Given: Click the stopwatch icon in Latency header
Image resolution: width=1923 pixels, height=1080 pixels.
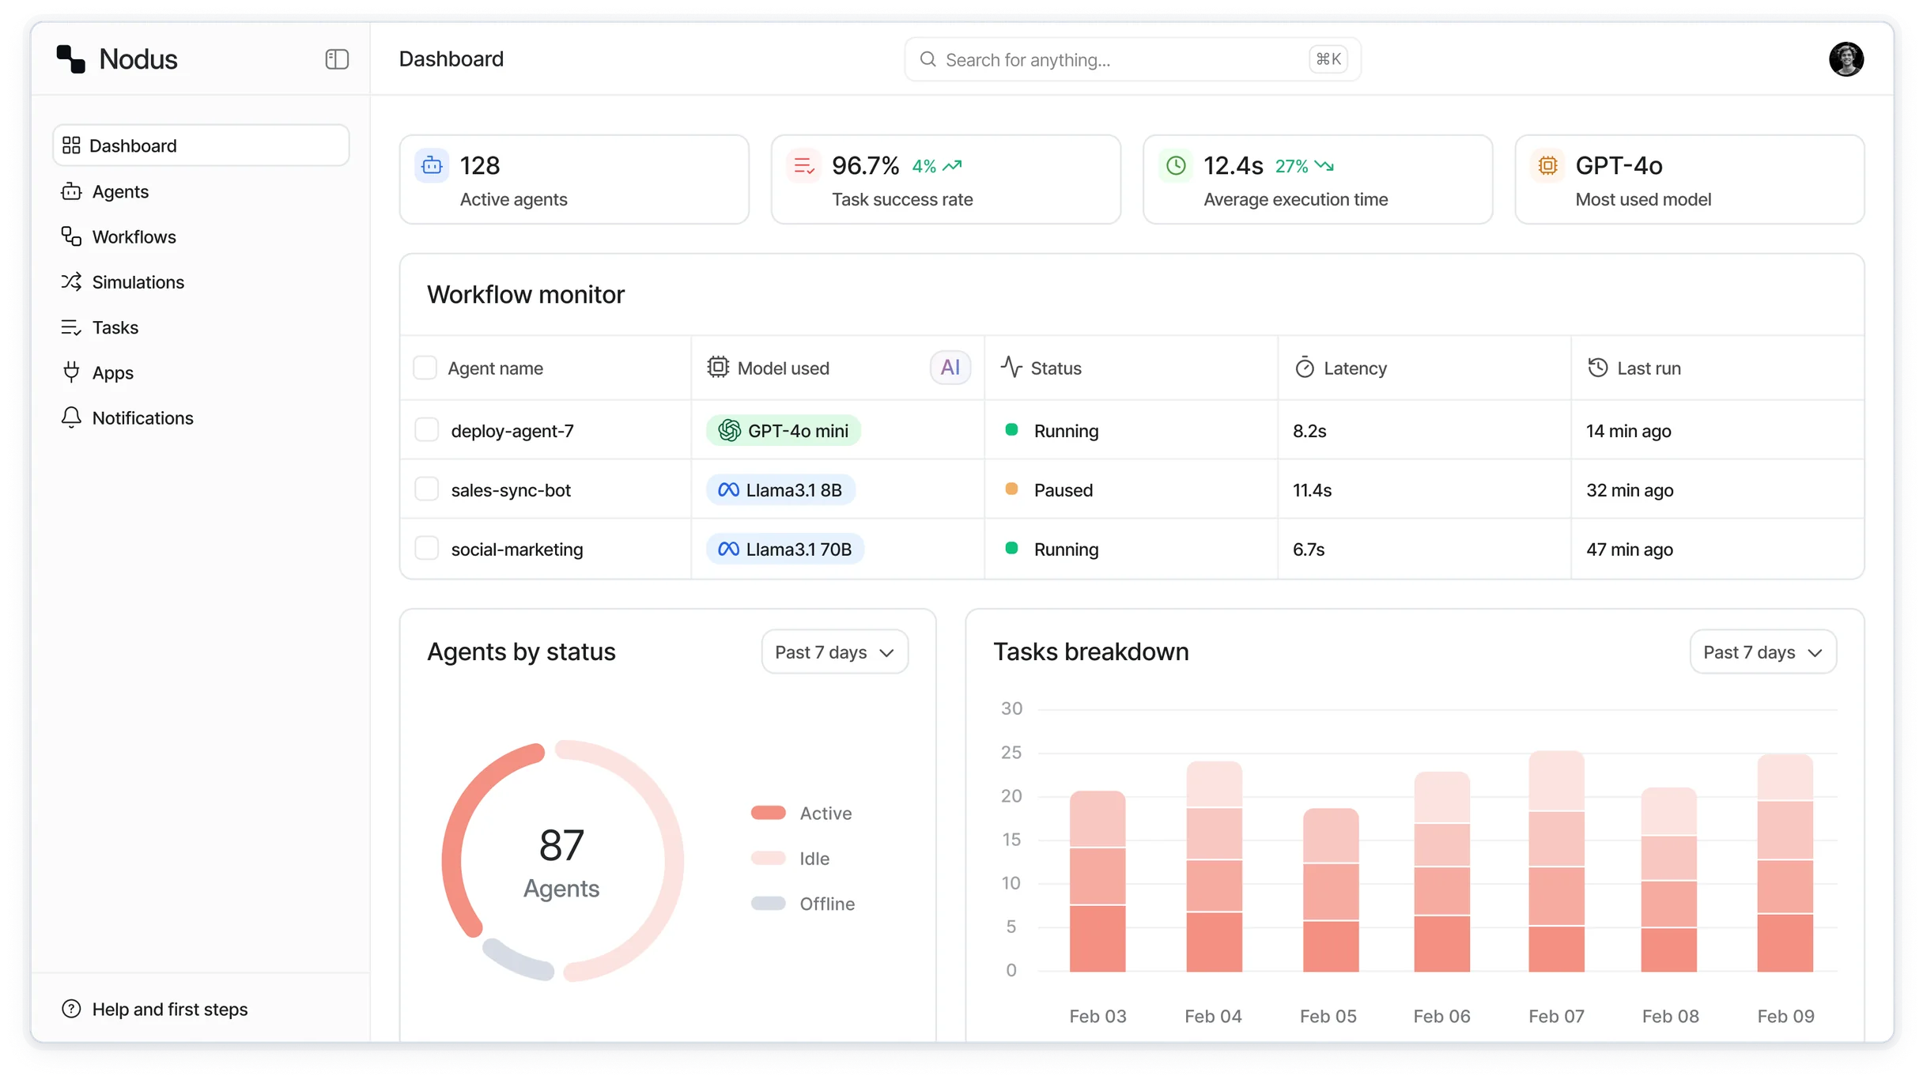Looking at the screenshot, I should pyautogui.click(x=1304, y=368).
